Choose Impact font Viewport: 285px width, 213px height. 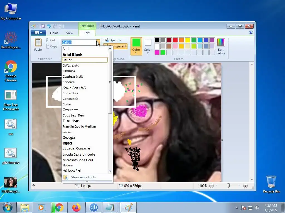[x=85, y=143]
